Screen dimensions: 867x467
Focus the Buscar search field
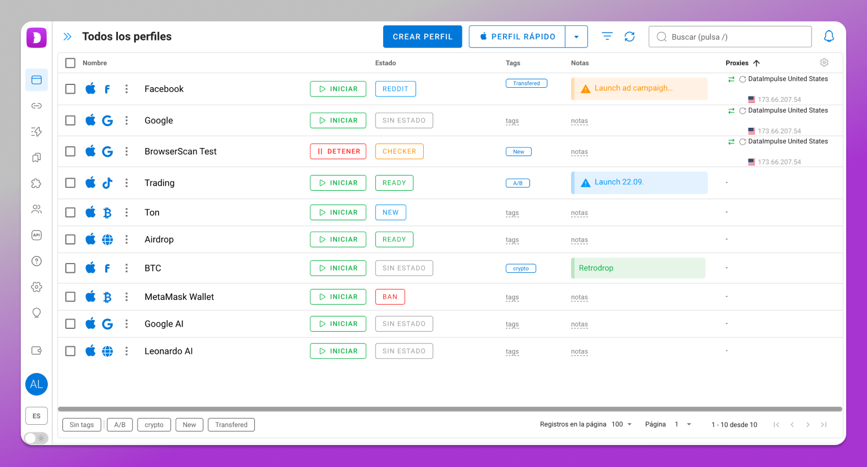[730, 36]
